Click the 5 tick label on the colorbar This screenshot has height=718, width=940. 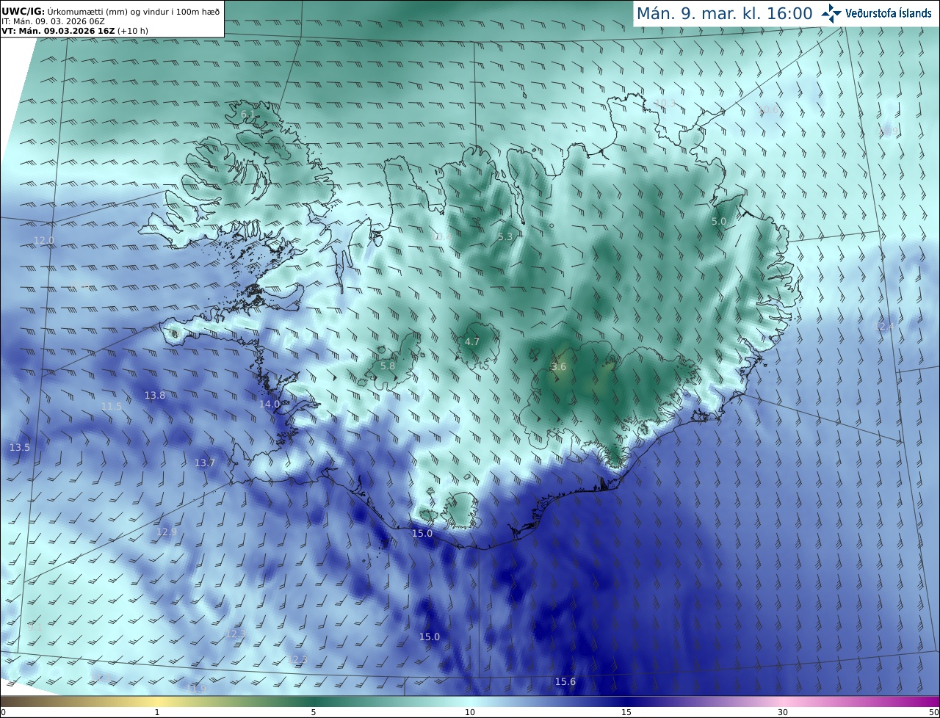tap(314, 712)
